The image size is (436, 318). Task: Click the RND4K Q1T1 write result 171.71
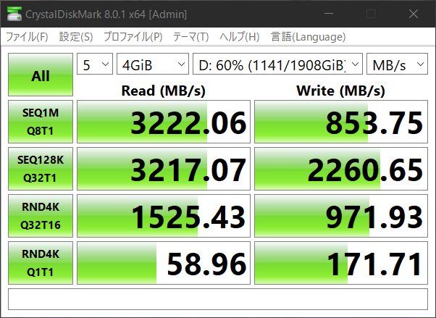point(341,263)
